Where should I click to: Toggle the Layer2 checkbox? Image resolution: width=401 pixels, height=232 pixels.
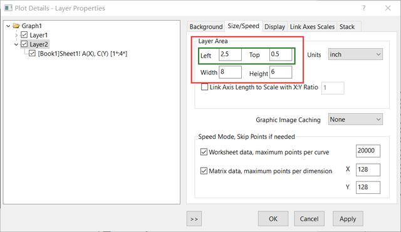click(24, 44)
